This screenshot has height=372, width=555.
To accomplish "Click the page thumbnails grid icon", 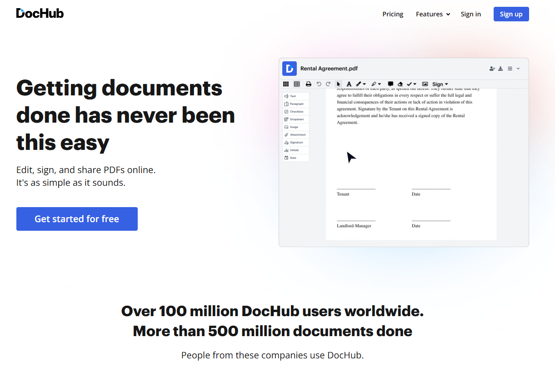I will (x=286, y=84).
